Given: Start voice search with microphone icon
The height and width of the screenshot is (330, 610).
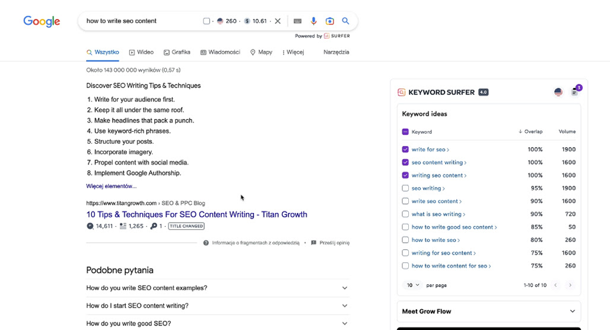Looking at the screenshot, I should tap(313, 21).
